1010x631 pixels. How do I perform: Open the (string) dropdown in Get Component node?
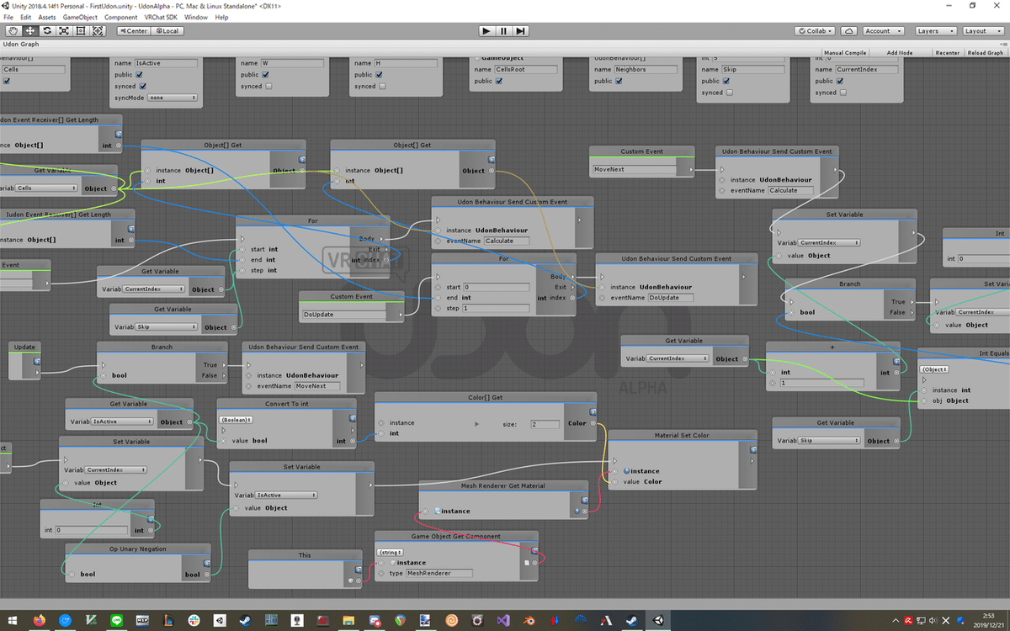click(x=390, y=553)
